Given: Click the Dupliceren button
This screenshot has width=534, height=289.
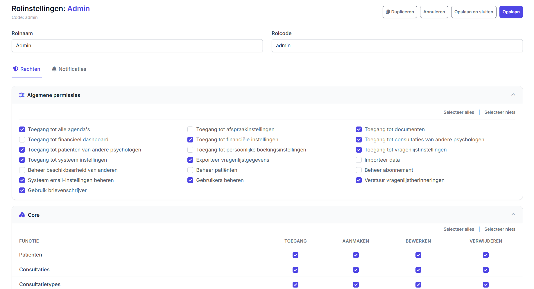Looking at the screenshot, I should pos(400,12).
